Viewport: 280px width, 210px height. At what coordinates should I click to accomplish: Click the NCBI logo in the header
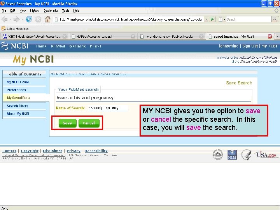(15, 46)
